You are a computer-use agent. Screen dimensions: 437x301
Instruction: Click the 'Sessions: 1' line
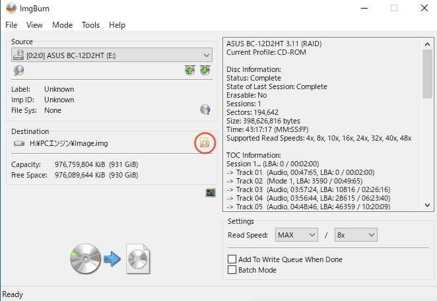(244, 104)
